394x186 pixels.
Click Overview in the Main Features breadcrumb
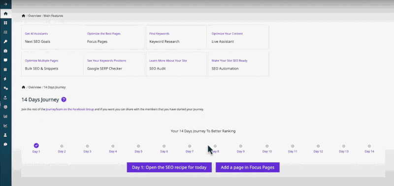[x=34, y=16]
